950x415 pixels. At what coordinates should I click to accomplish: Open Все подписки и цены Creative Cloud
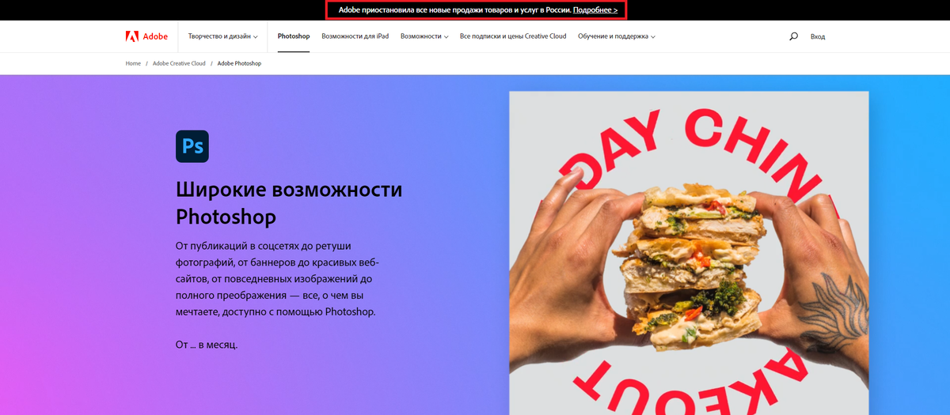point(513,36)
